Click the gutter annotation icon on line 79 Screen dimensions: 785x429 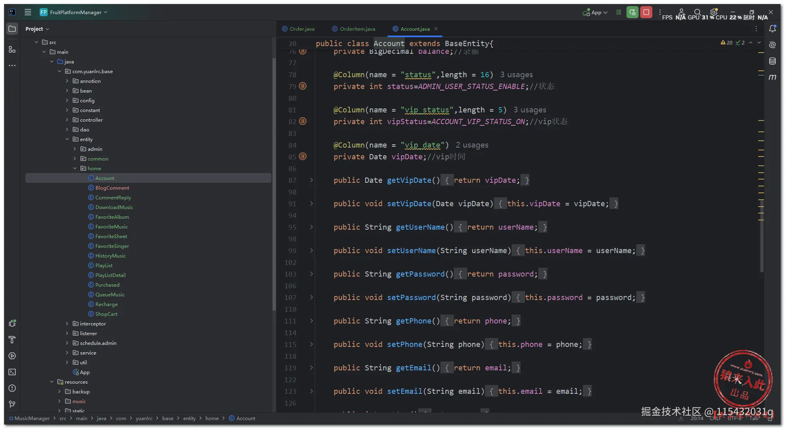point(303,86)
